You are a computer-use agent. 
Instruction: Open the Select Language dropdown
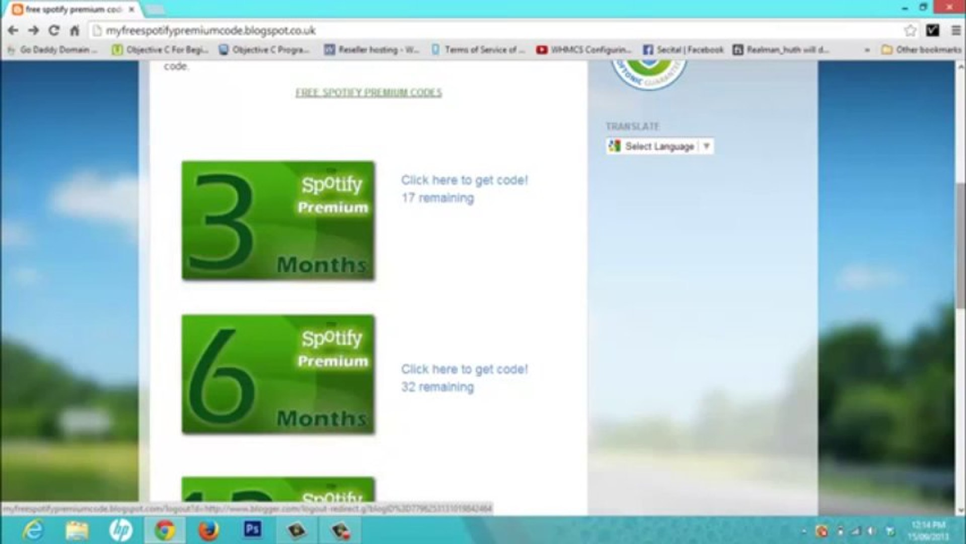(660, 146)
